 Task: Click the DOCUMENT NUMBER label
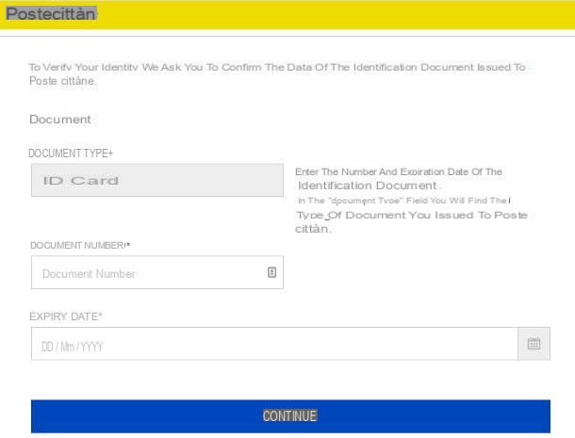click(80, 245)
